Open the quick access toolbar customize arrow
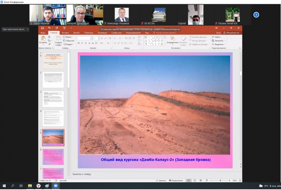The height and width of the screenshot is (190, 281). [71, 28]
